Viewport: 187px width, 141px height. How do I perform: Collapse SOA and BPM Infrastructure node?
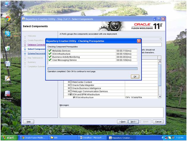(x=69, y=94)
